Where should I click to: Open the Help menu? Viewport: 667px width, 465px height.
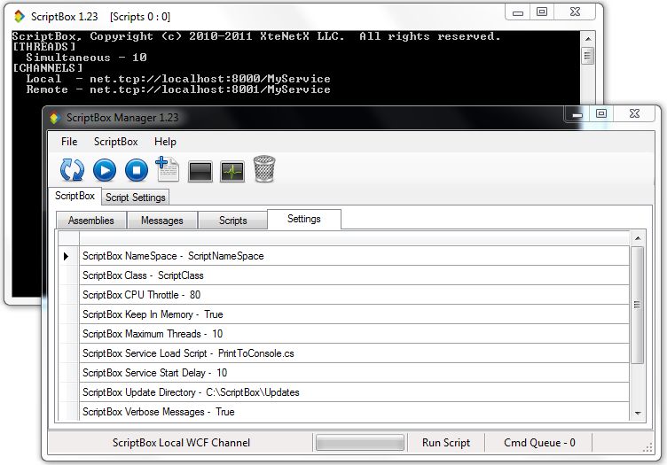165,142
